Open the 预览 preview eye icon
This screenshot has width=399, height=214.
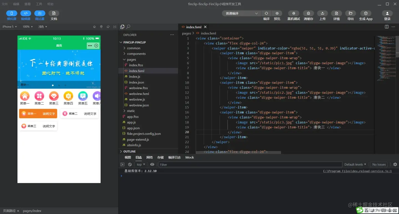pyautogui.click(x=277, y=13)
